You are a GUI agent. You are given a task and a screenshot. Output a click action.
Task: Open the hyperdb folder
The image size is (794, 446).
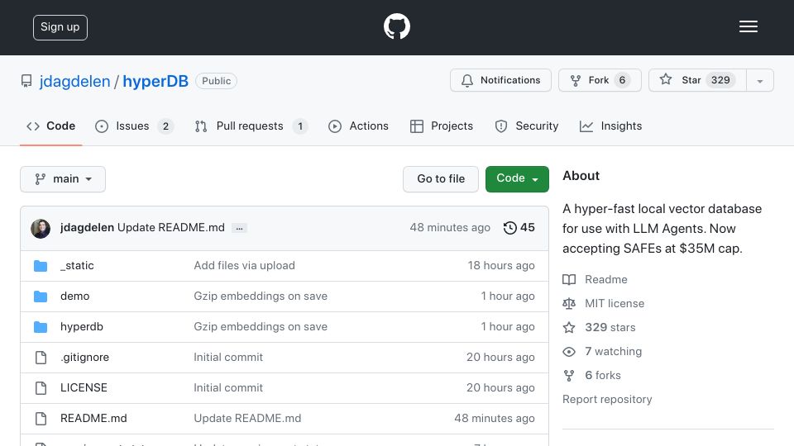click(82, 327)
